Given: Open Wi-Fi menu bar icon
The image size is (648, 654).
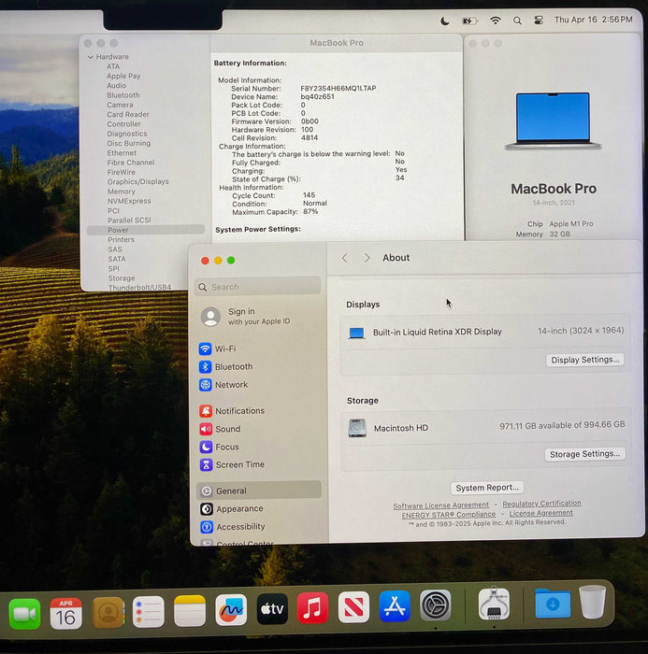Looking at the screenshot, I should tap(496, 21).
